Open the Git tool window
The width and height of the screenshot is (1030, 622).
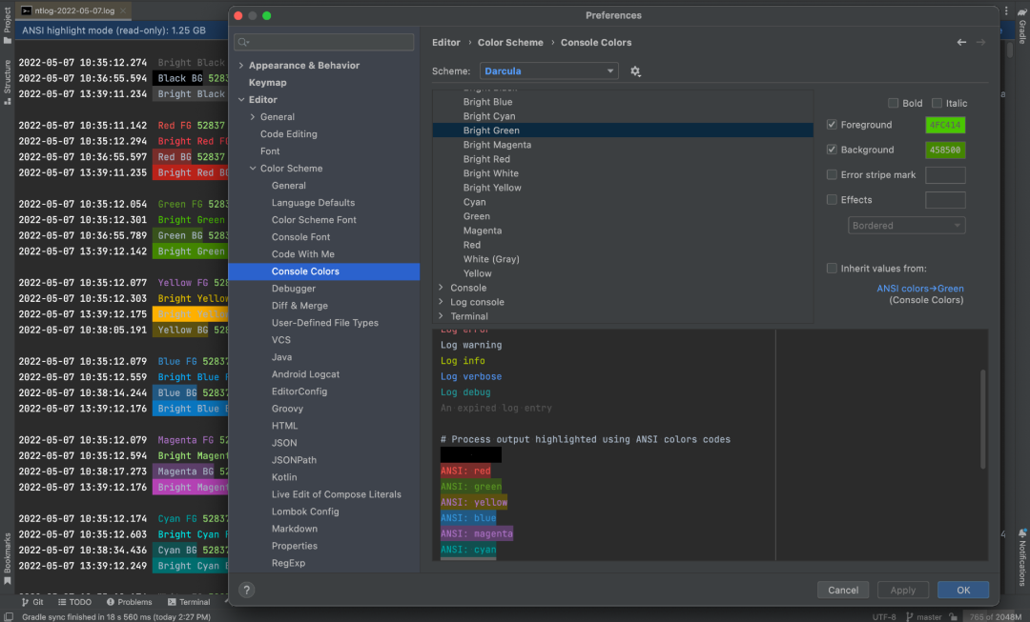tap(32, 601)
